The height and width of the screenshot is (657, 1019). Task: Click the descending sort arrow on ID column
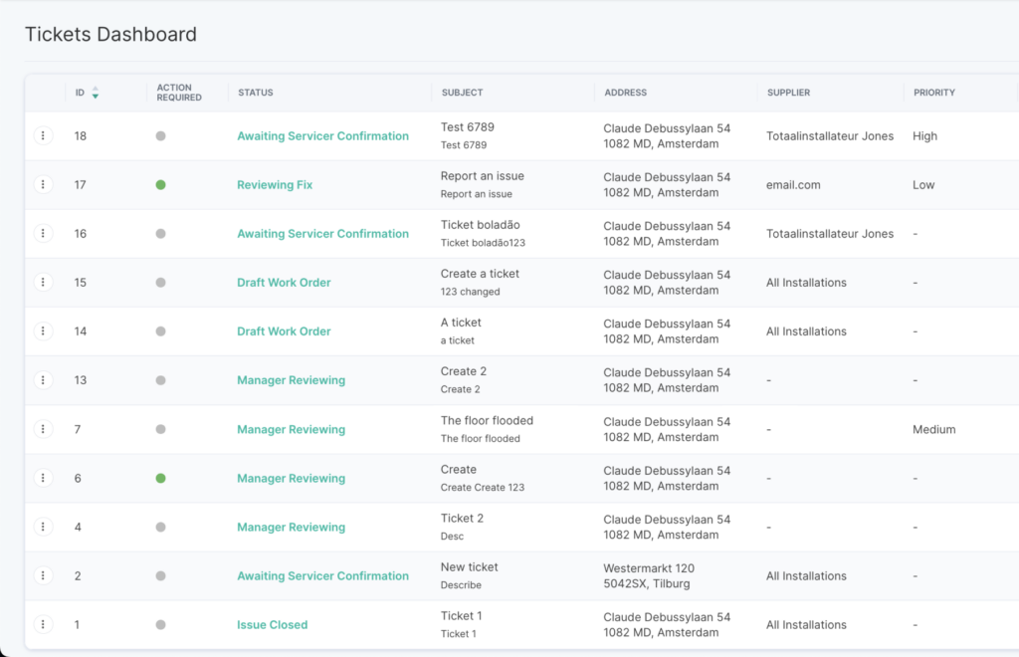96,96
